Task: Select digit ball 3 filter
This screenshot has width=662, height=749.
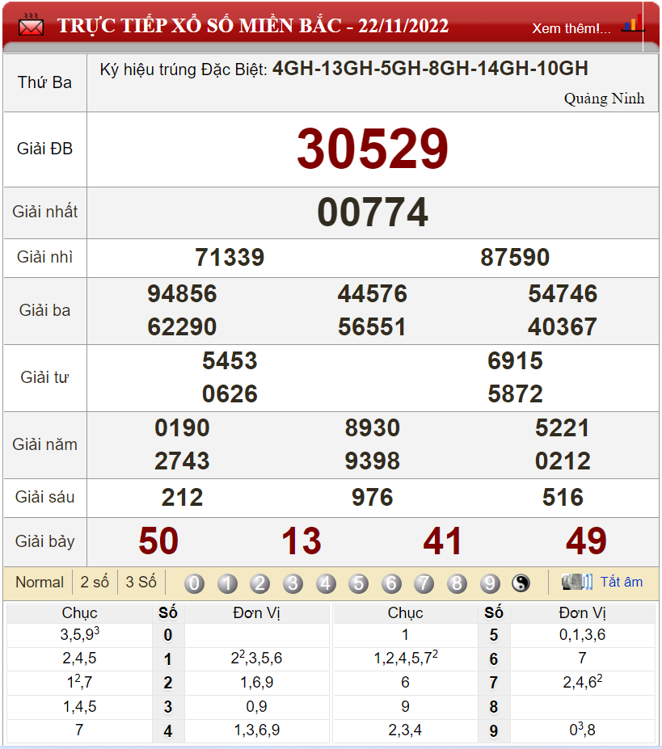Action: click(x=293, y=583)
